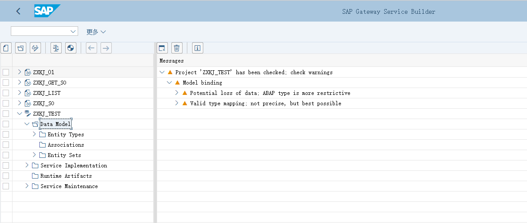Open the 更多 menu
The height and width of the screenshot is (223, 527).
[x=96, y=32]
